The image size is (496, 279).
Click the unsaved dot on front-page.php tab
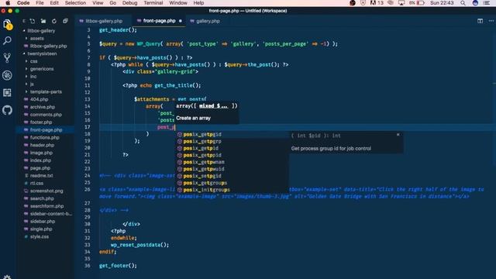(x=181, y=21)
